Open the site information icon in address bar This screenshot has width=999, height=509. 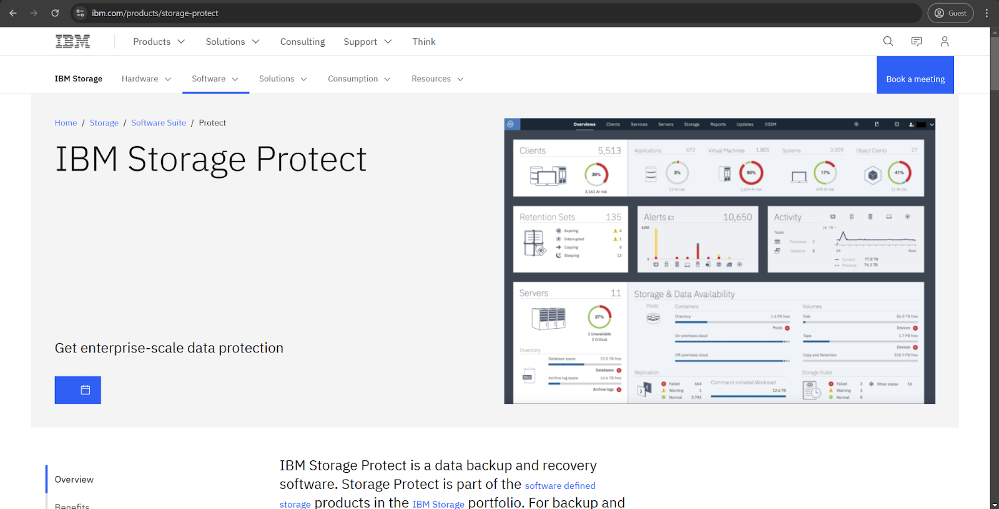(80, 13)
